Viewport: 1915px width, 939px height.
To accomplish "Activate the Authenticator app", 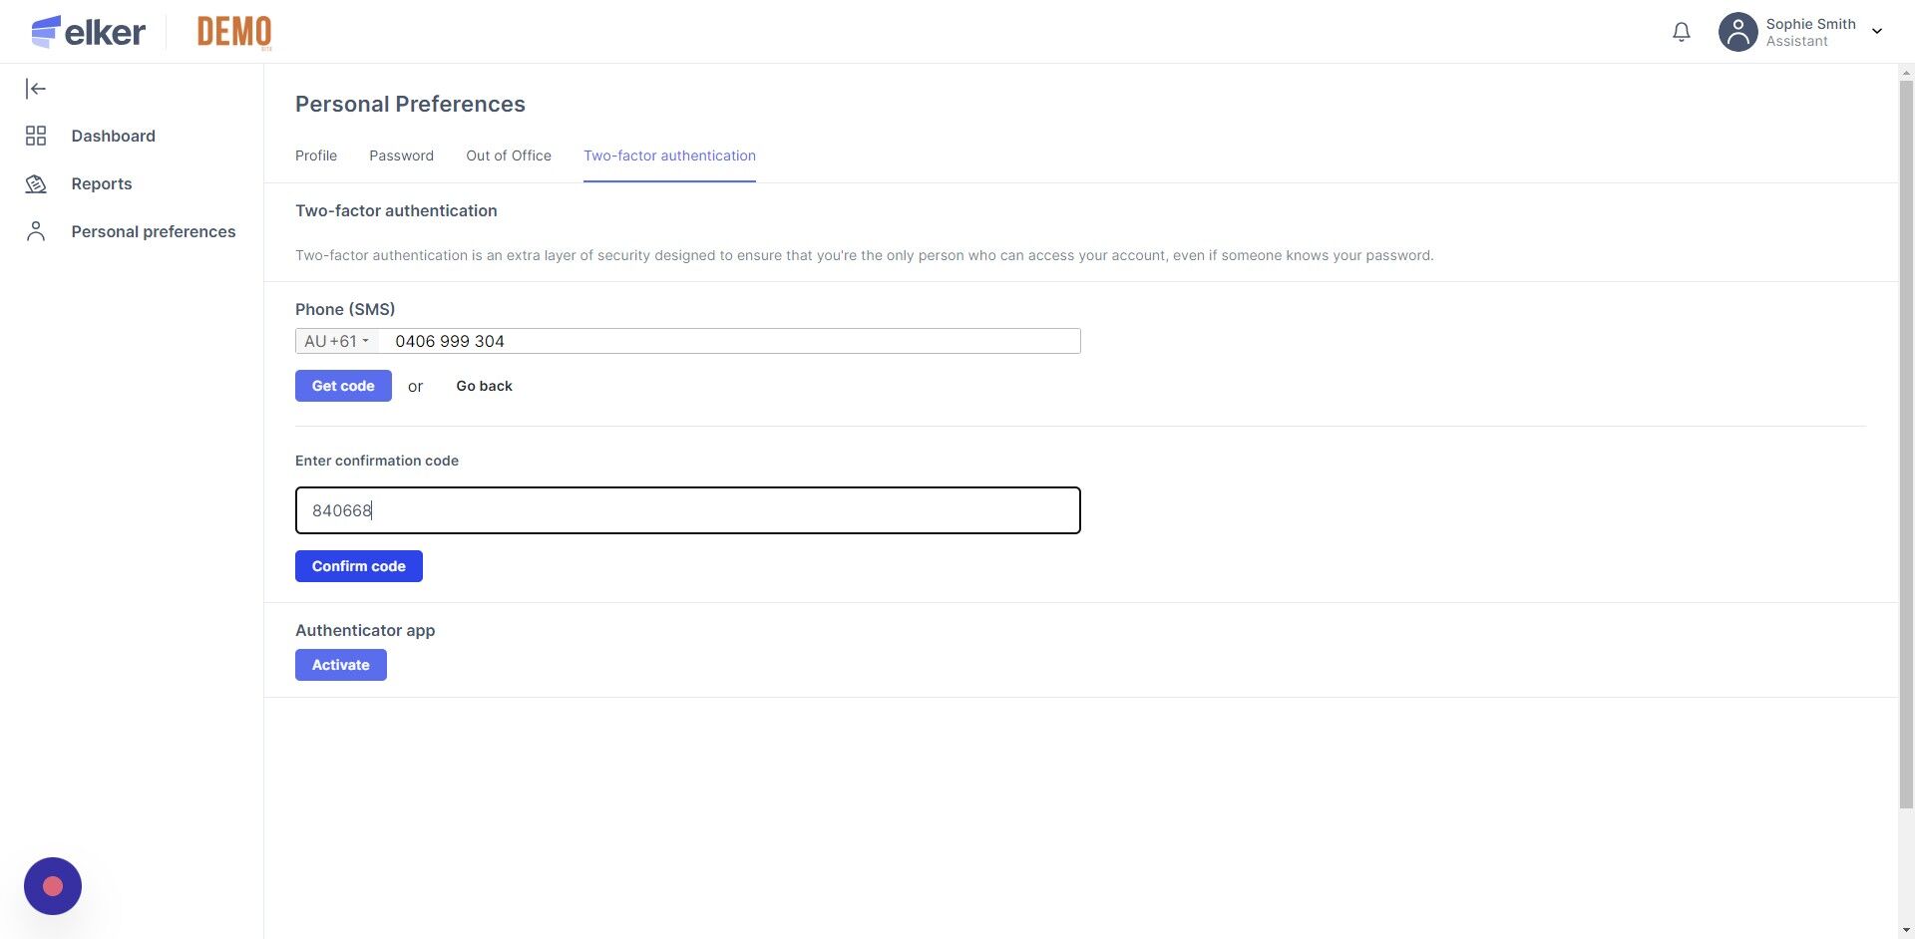I will tap(341, 665).
